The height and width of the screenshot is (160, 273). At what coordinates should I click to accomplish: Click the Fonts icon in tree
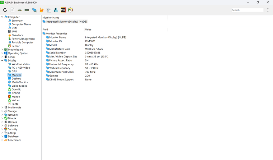pyautogui.click(x=10, y=104)
